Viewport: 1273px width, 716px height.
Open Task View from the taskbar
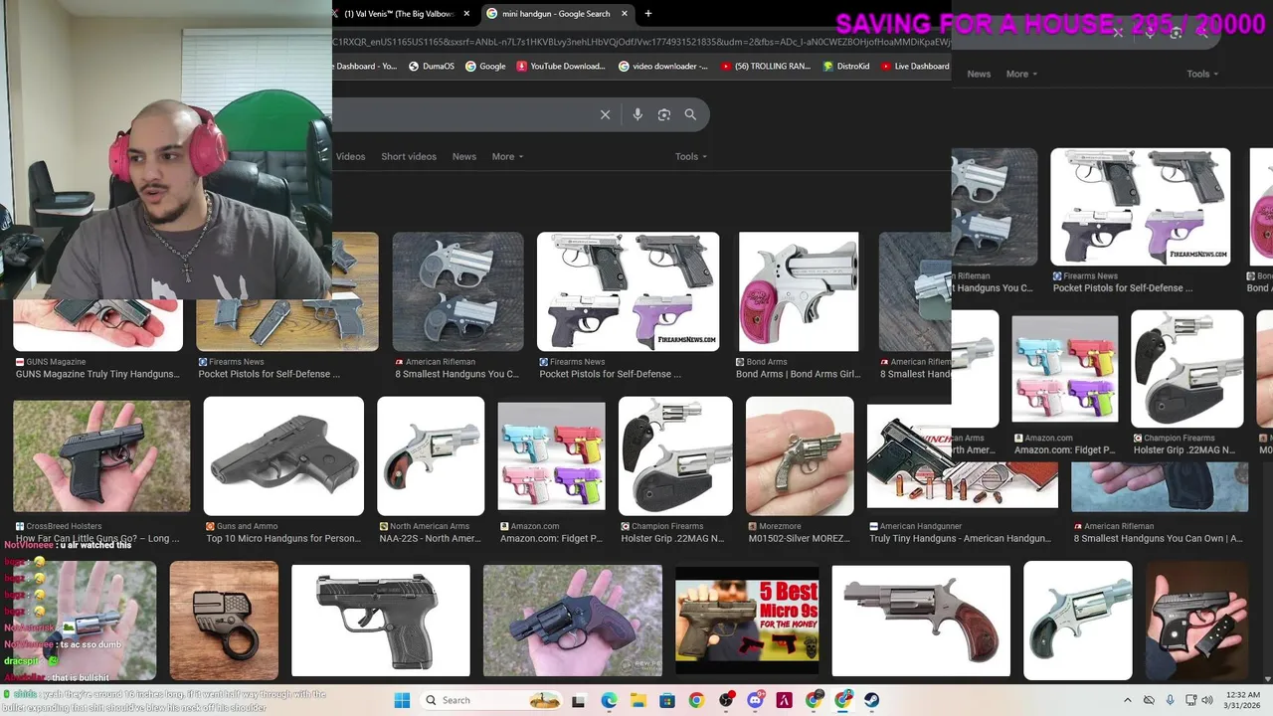point(578,700)
